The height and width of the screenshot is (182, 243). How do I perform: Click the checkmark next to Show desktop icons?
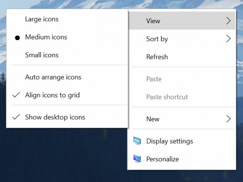pos(16,117)
